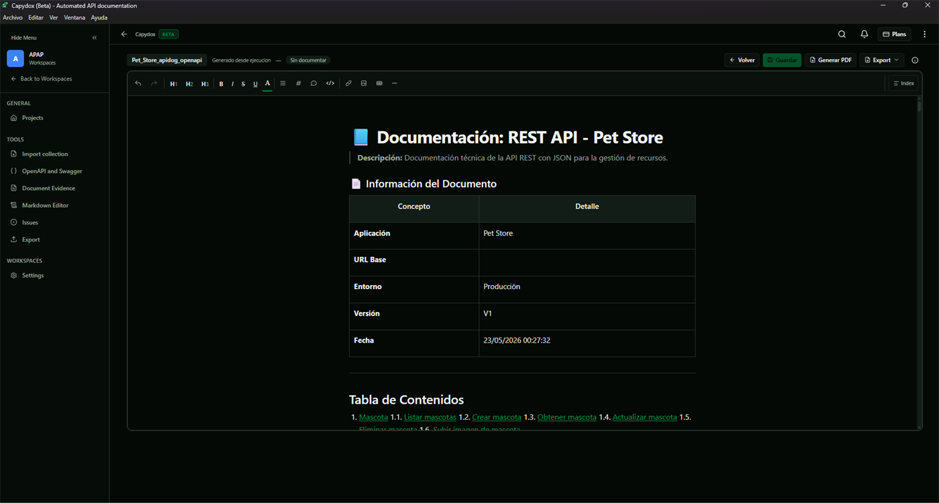Insert a bullet list
This screenshot has width=939, height=503.
[283, 83]
